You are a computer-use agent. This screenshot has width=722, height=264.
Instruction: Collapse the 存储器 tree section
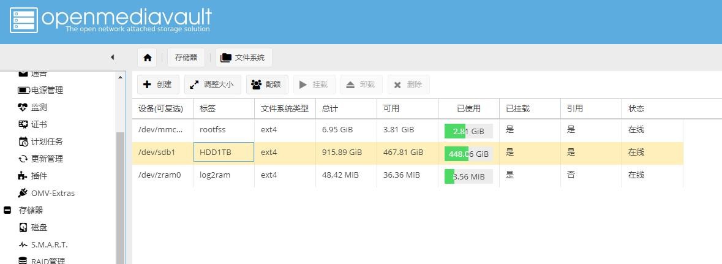tap(7, 210)
